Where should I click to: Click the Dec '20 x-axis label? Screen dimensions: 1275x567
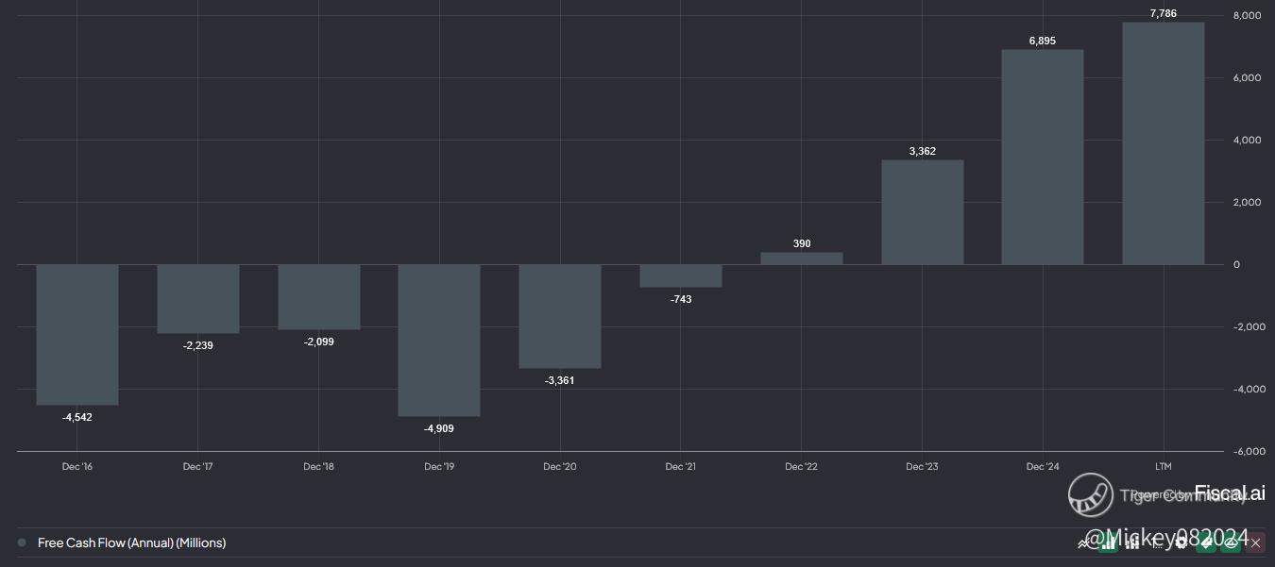pyautogui.click(x=559, y=467)
